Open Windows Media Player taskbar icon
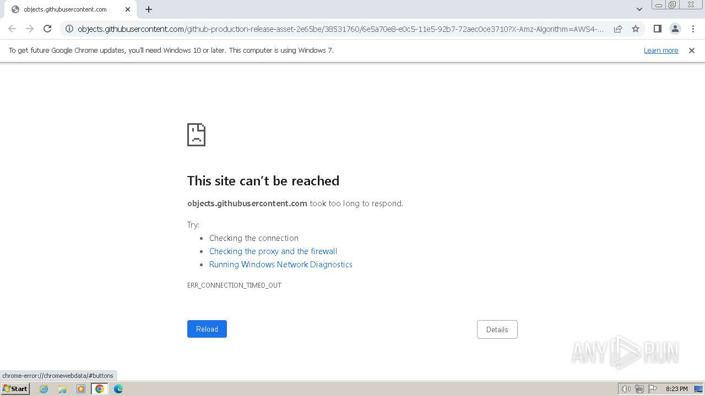Screen dimensions: 705x396 (x=81, y=389)
